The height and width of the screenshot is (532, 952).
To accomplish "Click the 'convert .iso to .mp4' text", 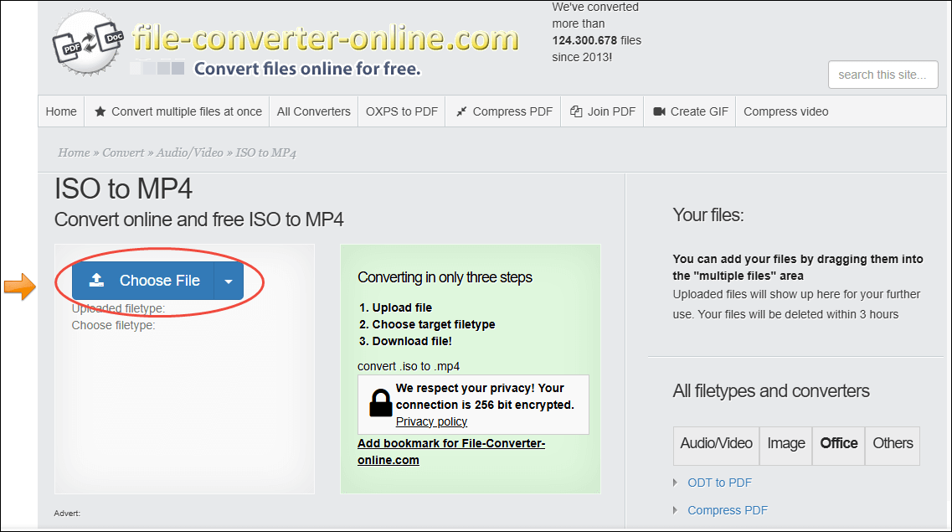I will pos(409,366).
